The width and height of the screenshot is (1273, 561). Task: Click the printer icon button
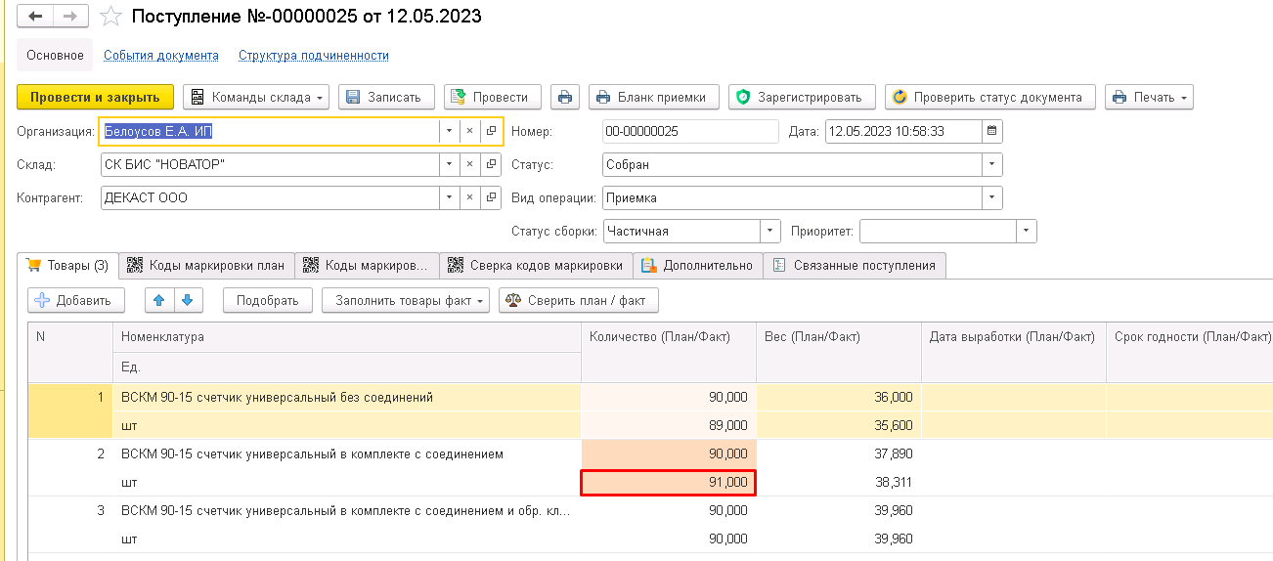(x=564, y=97)
